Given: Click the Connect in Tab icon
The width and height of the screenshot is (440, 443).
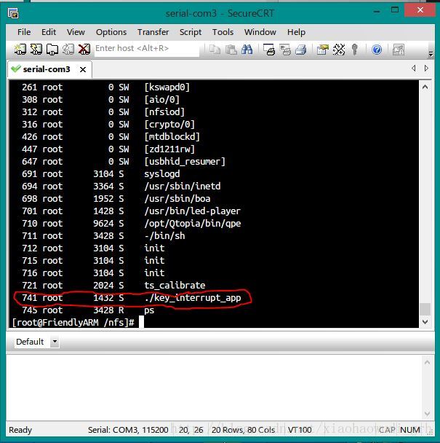Looking at the screenshot, I should (x=52, y=50).
